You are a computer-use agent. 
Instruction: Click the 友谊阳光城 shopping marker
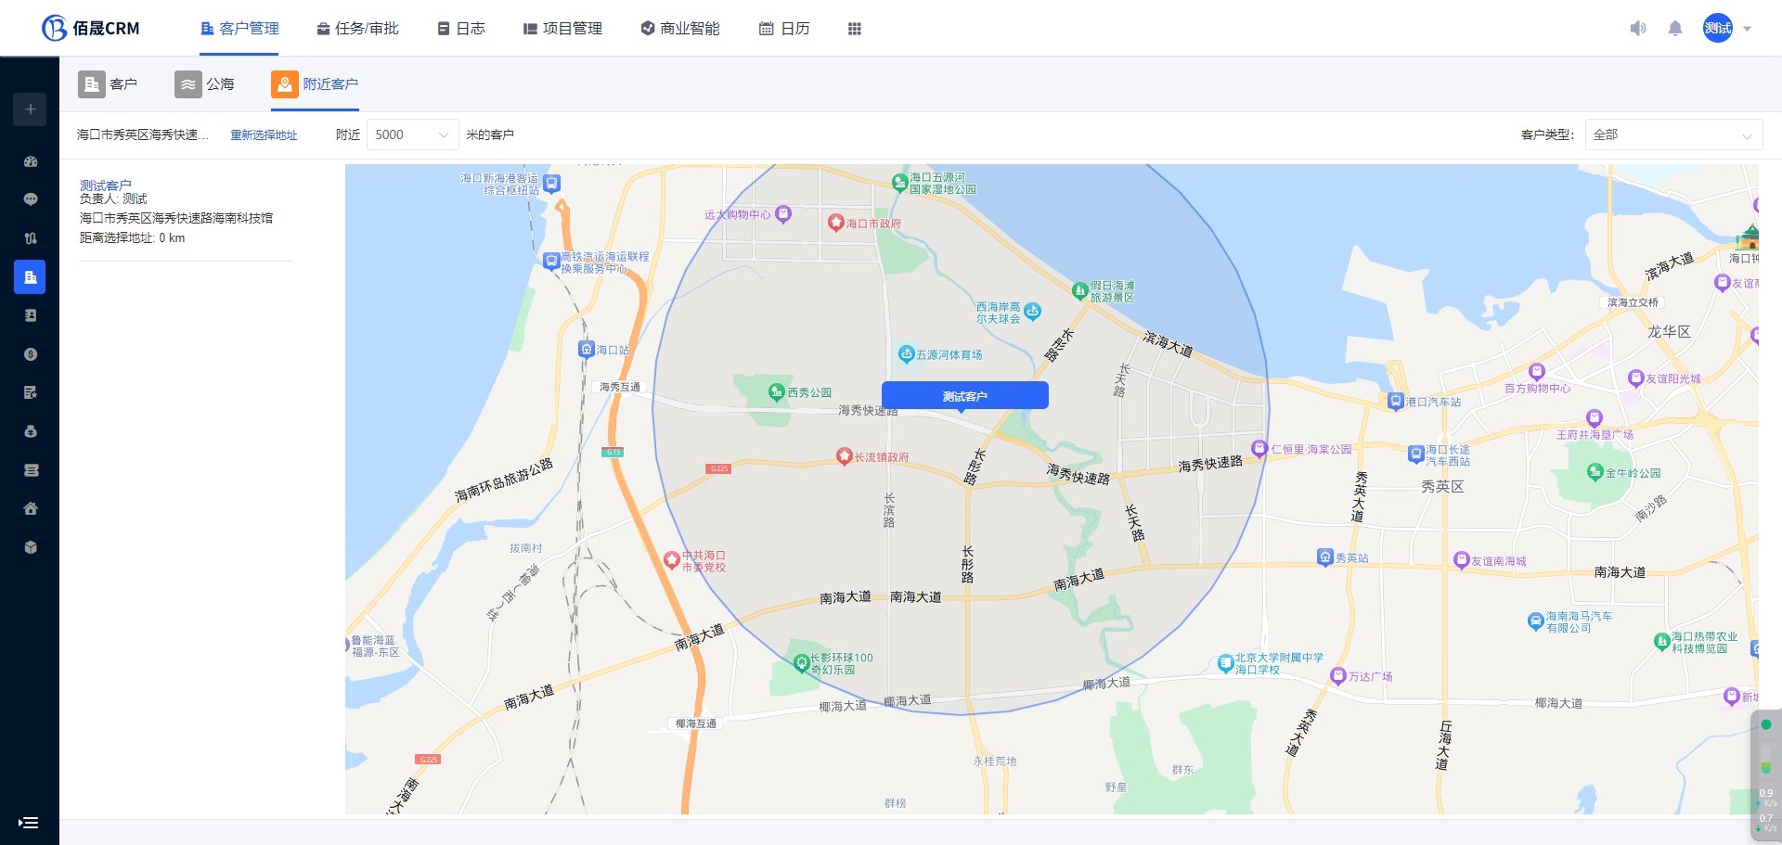[1636, 378]
